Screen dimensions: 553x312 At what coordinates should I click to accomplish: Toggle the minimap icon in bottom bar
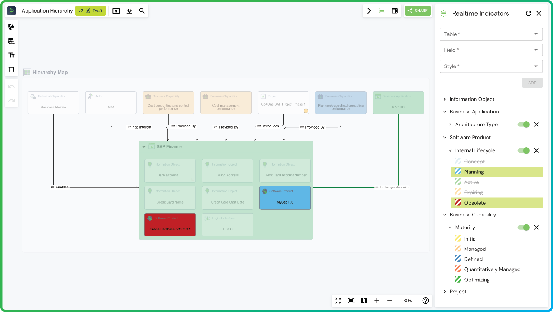(364, 301)
